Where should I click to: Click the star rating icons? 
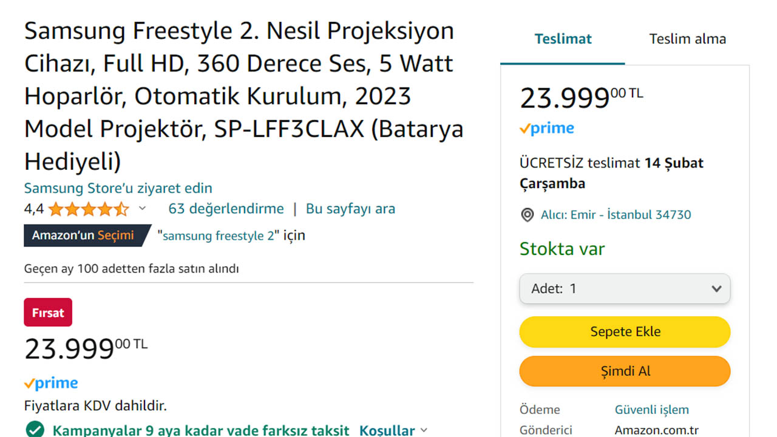pyautogui.click(x=89, y=209)
